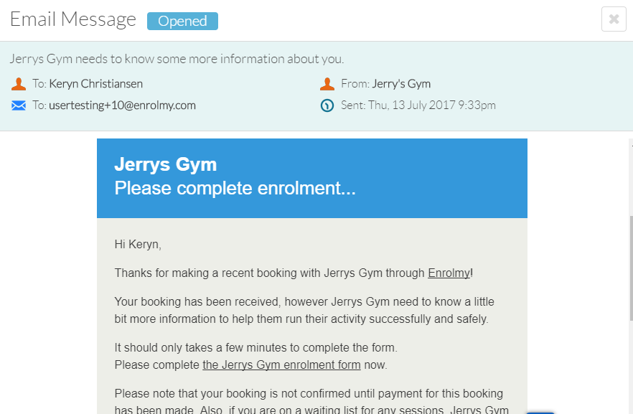Click the recipient person icon
633x414 pixels.
click(x=19, y=84)
